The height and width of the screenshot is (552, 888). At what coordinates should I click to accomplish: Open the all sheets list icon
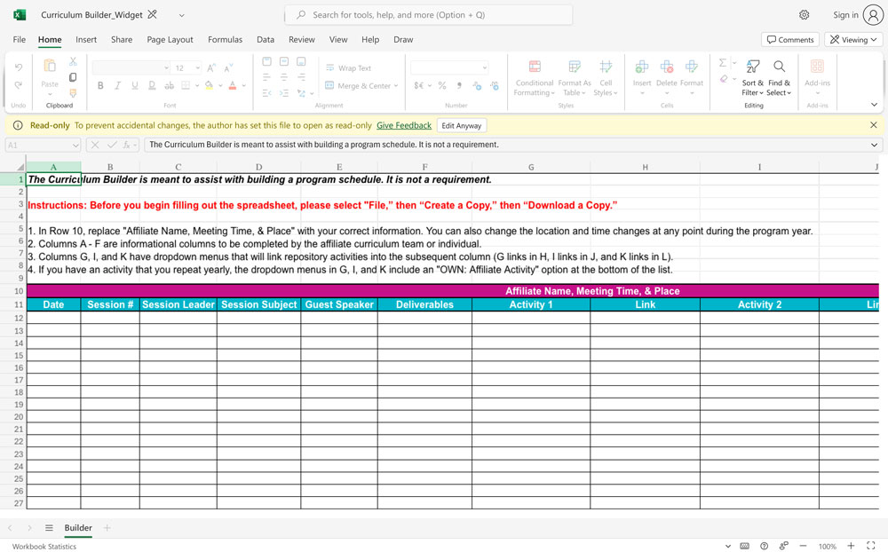coord(49,528)
